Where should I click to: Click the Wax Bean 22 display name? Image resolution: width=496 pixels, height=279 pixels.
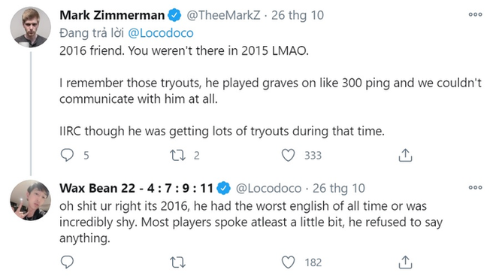click(136, 188)
